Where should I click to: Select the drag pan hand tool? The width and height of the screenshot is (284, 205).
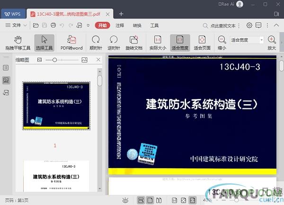click(x=18, y=43)
